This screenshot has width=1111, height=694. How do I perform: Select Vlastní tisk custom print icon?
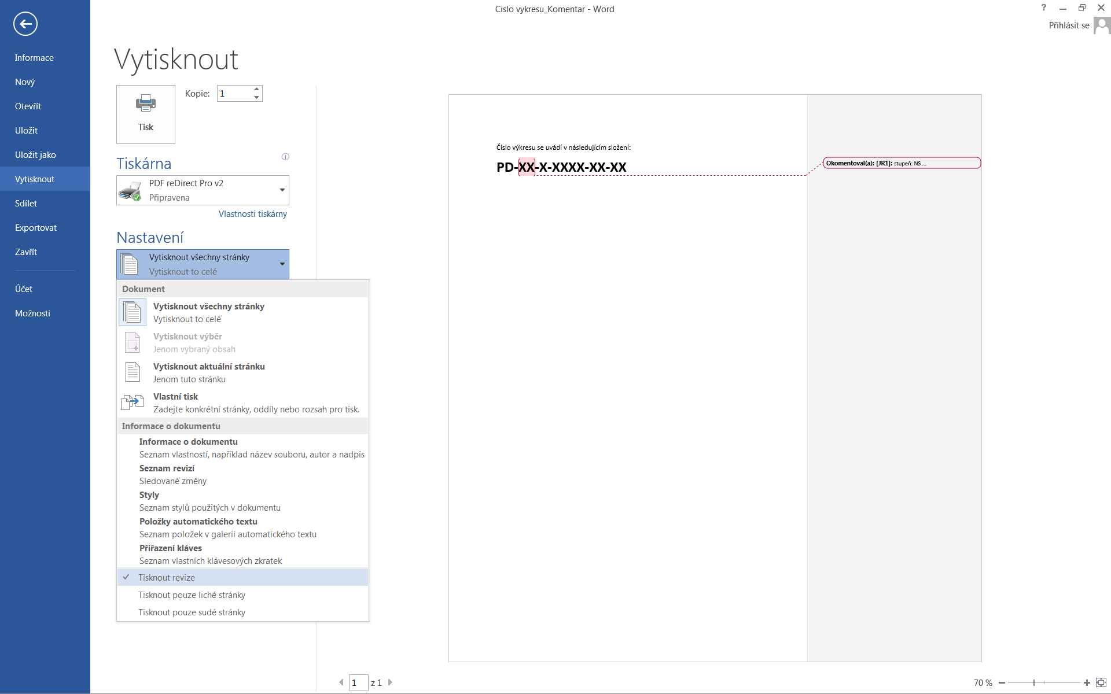[133, 403]
